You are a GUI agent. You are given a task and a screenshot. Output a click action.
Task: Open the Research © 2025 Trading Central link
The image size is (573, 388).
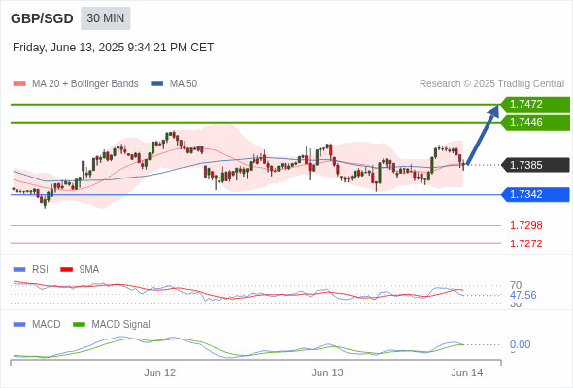491,84
